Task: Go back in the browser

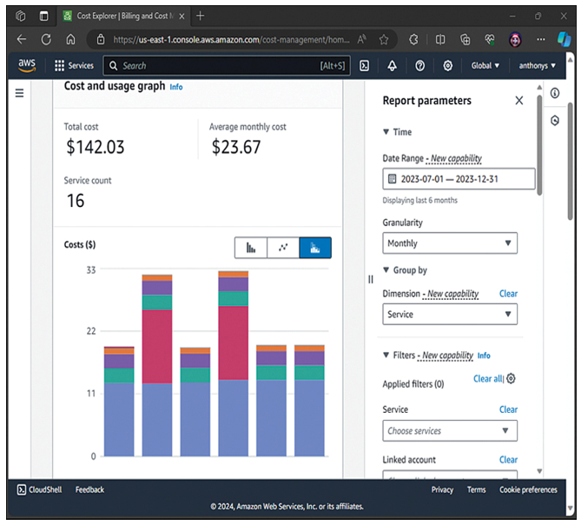Action: (x=22, y=39)
